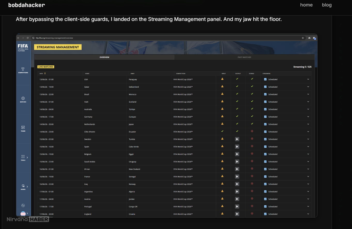Toggle the Scheduled checkbox for USA vs Paraguay
This screenshot has height=229, width=352.
point(265,79)
